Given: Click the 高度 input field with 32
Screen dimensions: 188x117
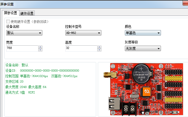Looking at the screenshot, I should point(81,48).
